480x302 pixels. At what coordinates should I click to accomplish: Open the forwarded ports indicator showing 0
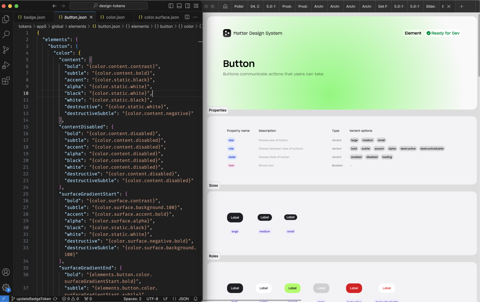pos(88,299)
